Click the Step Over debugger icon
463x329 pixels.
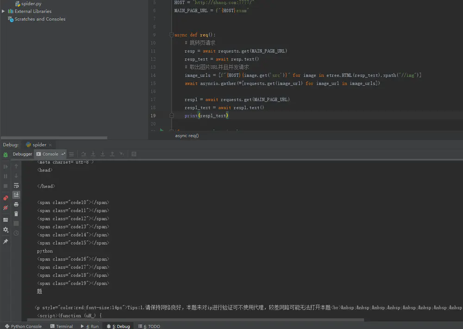coord(84,154)
